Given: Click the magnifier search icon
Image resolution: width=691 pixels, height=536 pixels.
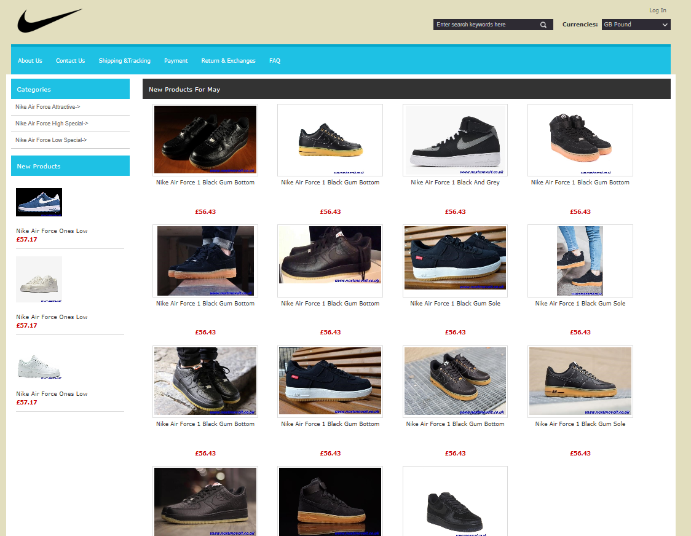Looking at the screenshot, I should pyautogui.click(x=543, y=25).
